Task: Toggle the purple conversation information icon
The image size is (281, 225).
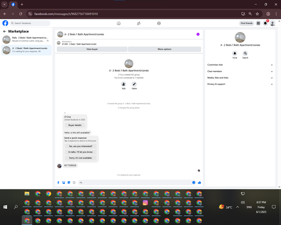Action: (198, 34)
